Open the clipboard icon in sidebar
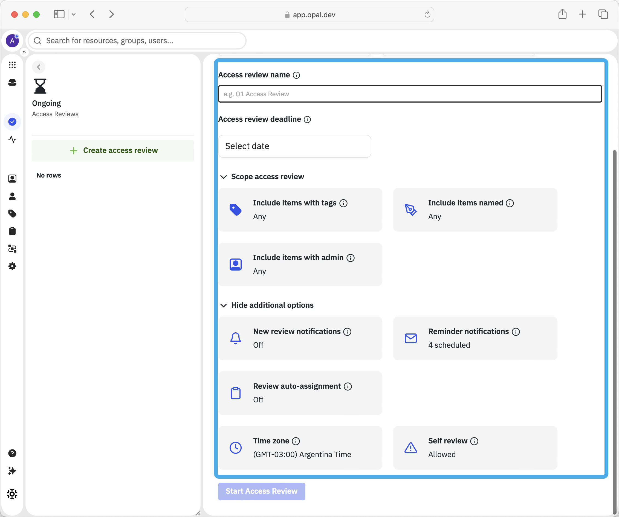The height and width of the screenshot is (517, 619). pyautogui.click(x=12, y=231)
